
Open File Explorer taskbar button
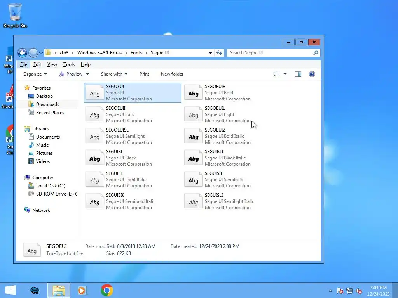59,290
